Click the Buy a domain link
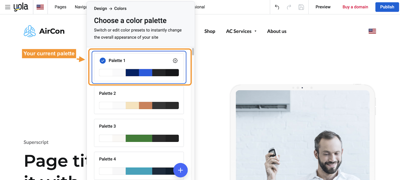The image size is (400, 180). [355, 7]
